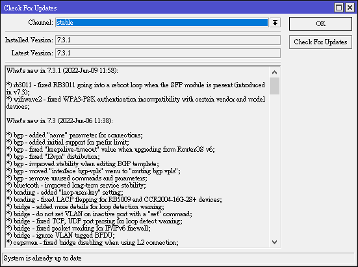Click the Channel field showing stable
Viewport: 358px width, 267px height.
[162, 23]
